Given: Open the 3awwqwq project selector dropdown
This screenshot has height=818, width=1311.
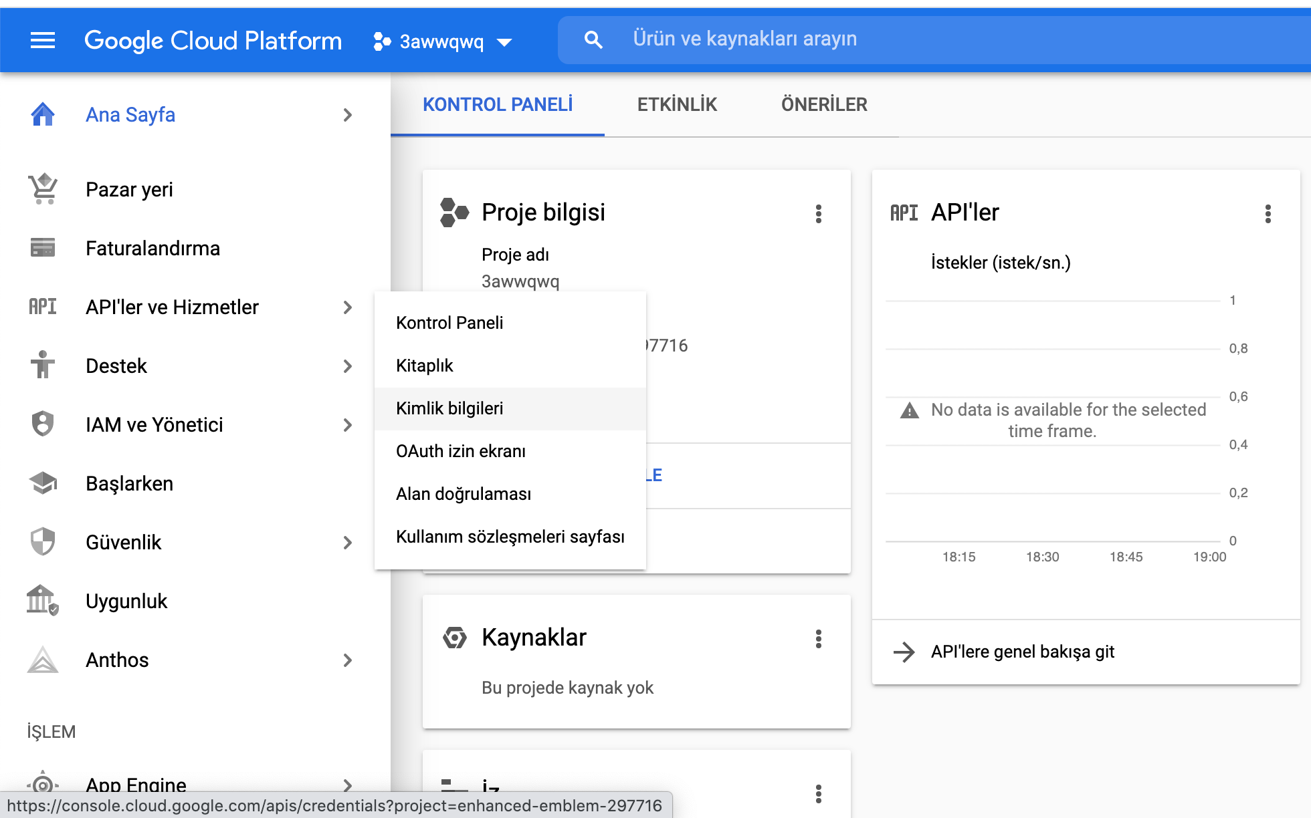Looking at the screenshot, I should point(443,42).
